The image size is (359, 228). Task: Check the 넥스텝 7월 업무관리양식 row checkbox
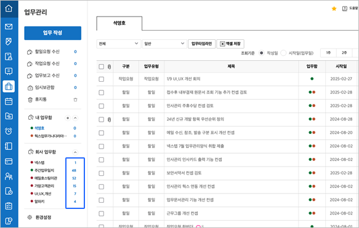[101, 146]
